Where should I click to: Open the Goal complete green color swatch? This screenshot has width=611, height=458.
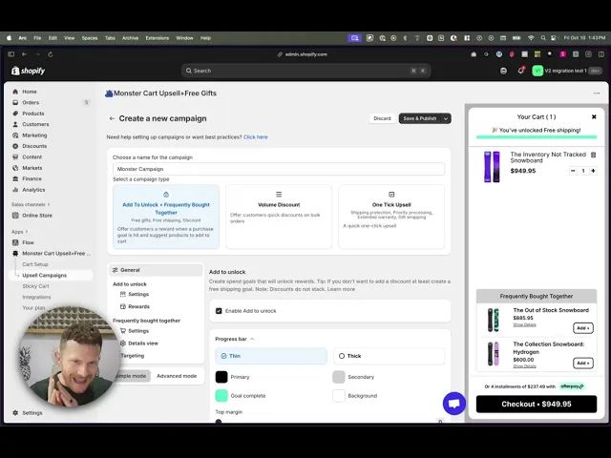(221, 396)
